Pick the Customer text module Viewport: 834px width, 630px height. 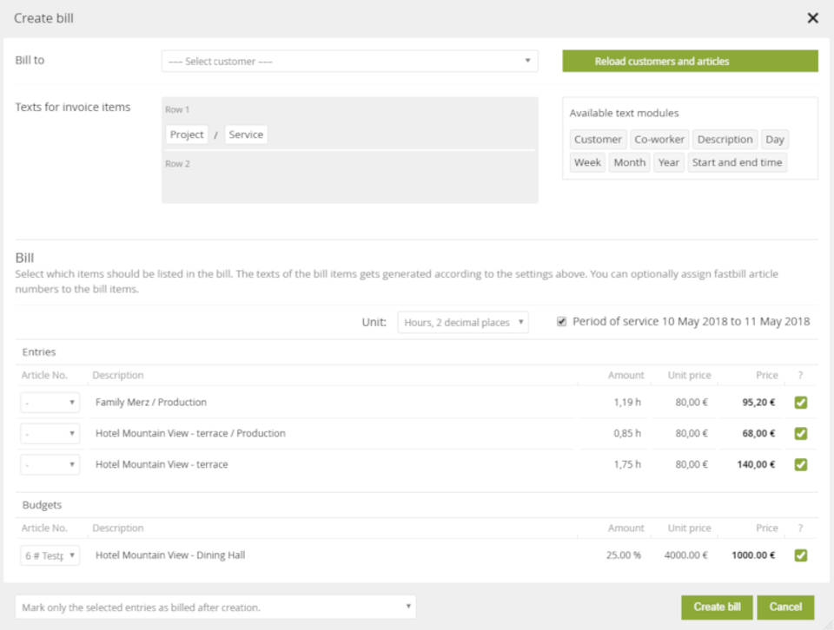coord(598,140)
